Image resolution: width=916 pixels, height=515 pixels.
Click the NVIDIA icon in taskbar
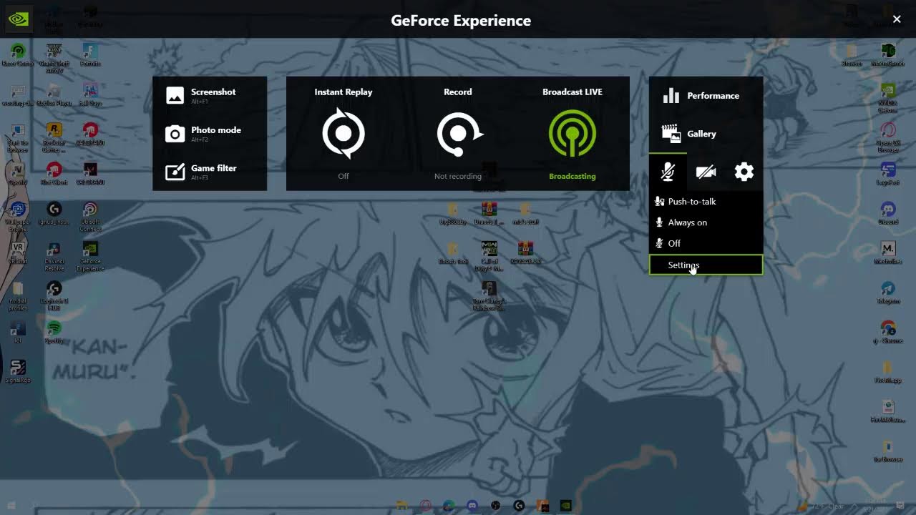click(565, 506)
